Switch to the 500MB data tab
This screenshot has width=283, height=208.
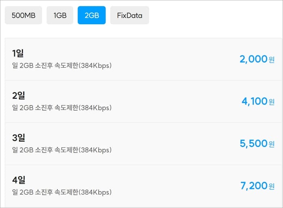coord(23,15)
